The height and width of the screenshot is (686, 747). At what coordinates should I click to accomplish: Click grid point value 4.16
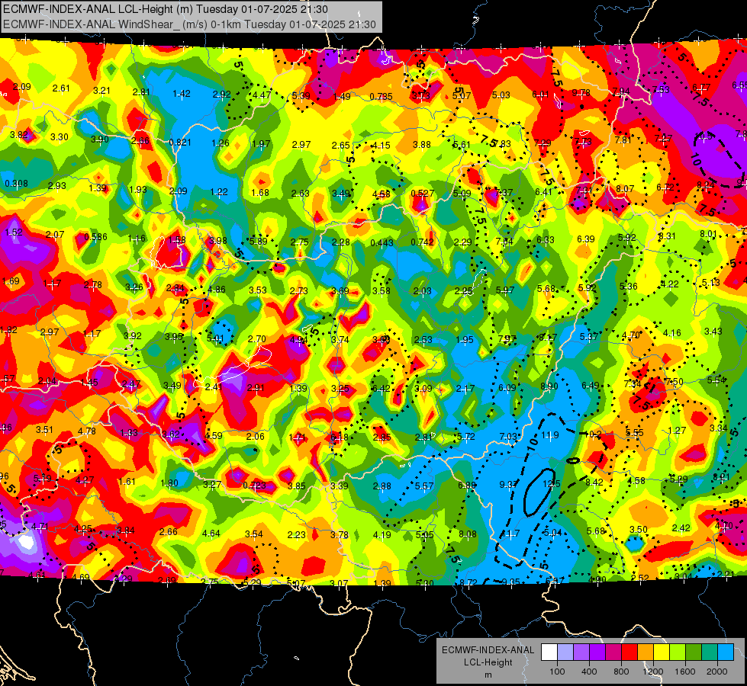pyautogui.click(x=671, y=333)
